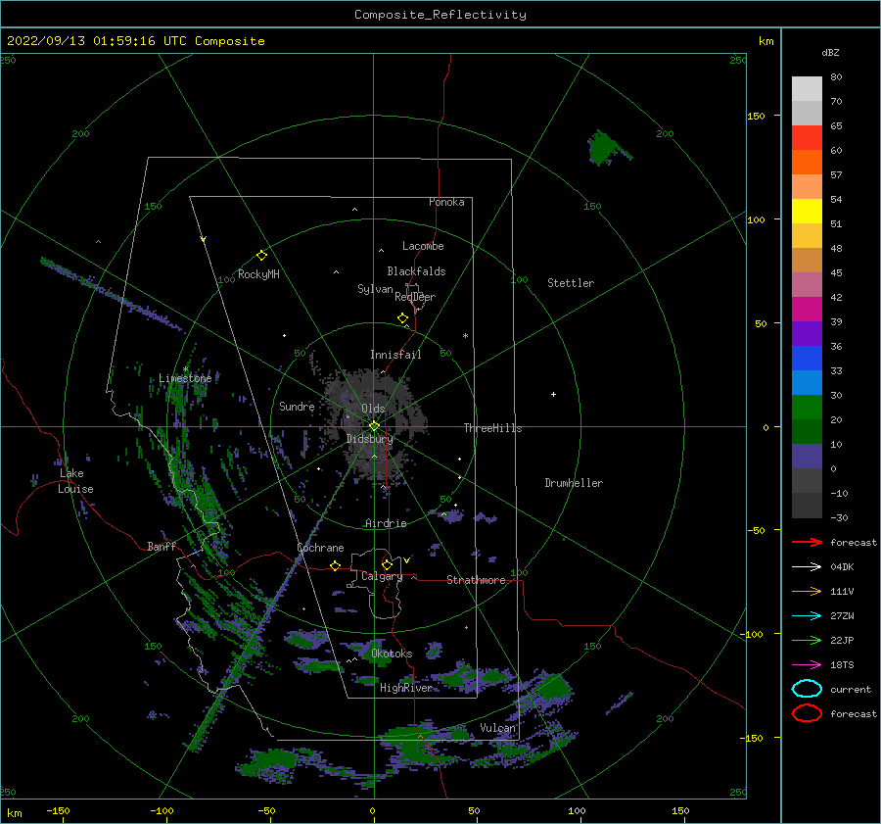Viewport: 881px width, 824px height.
Task: Pick the light gray 70–80 dBZ swatch
Action: click(807, 89)
